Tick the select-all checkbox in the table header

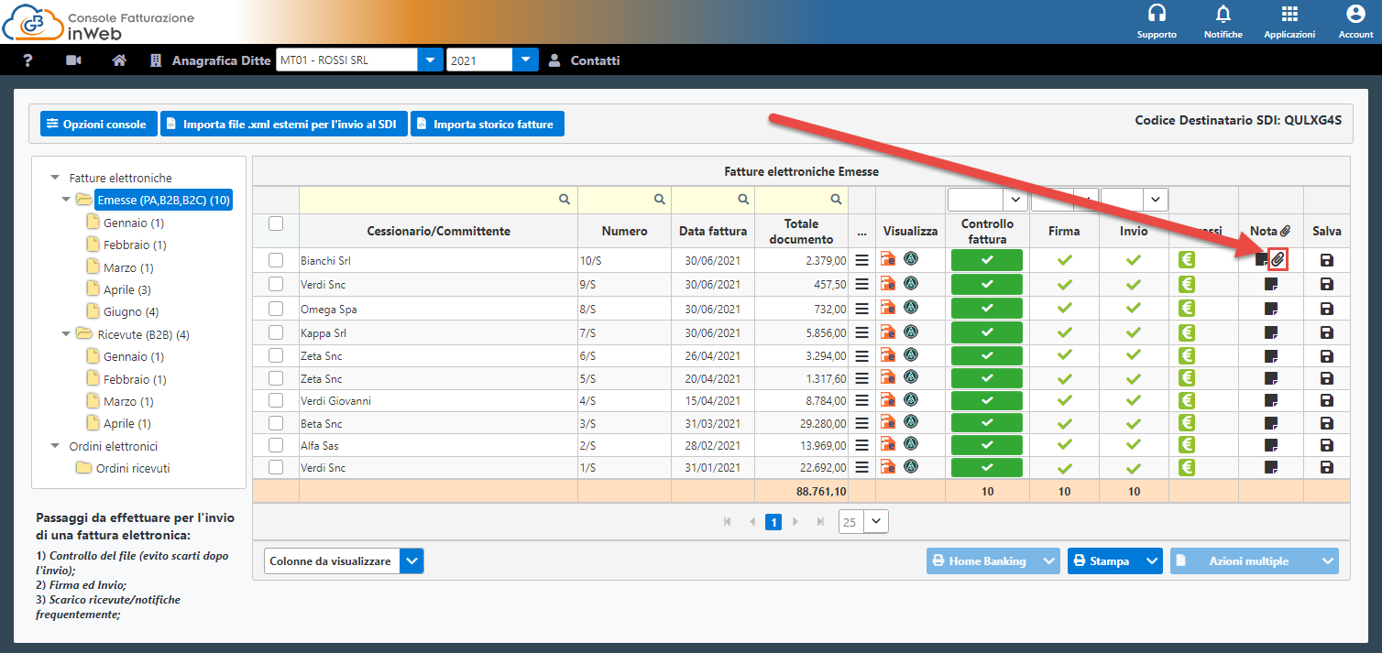click(x=276, y=223)
